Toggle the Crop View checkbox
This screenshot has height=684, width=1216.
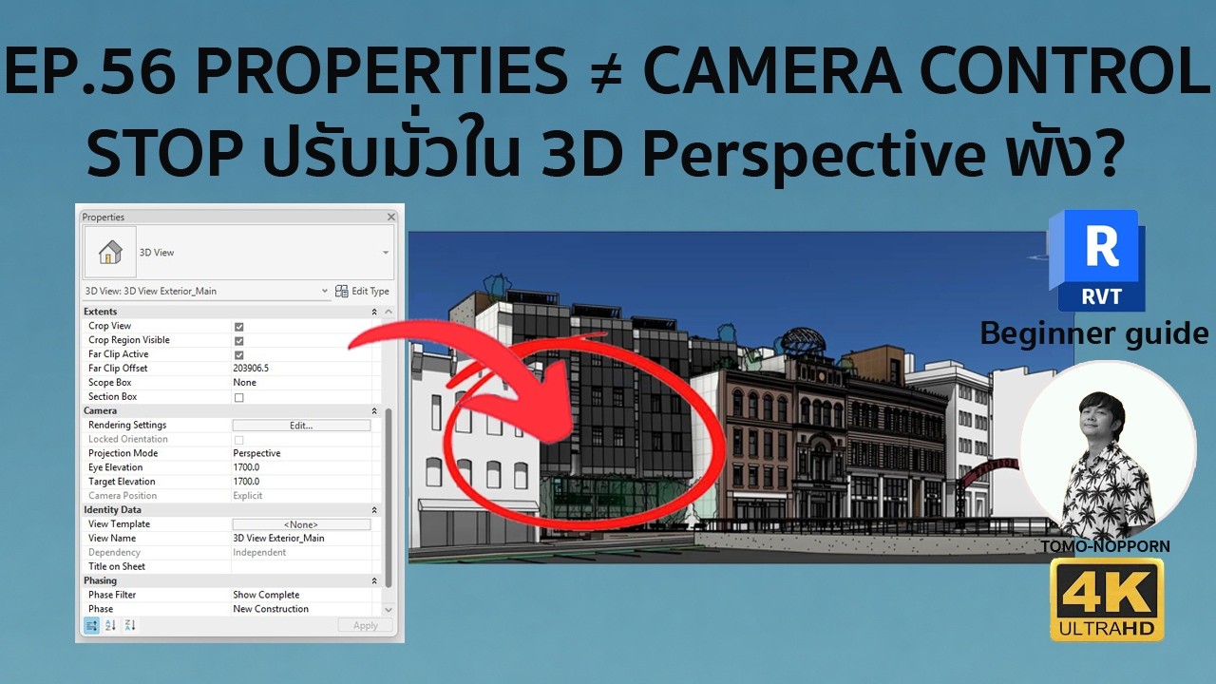(238, 326)
